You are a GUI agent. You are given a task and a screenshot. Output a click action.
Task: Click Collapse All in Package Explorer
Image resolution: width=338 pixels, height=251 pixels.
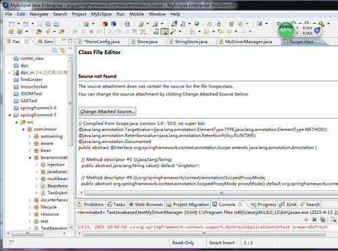click(x=55, y=51)
